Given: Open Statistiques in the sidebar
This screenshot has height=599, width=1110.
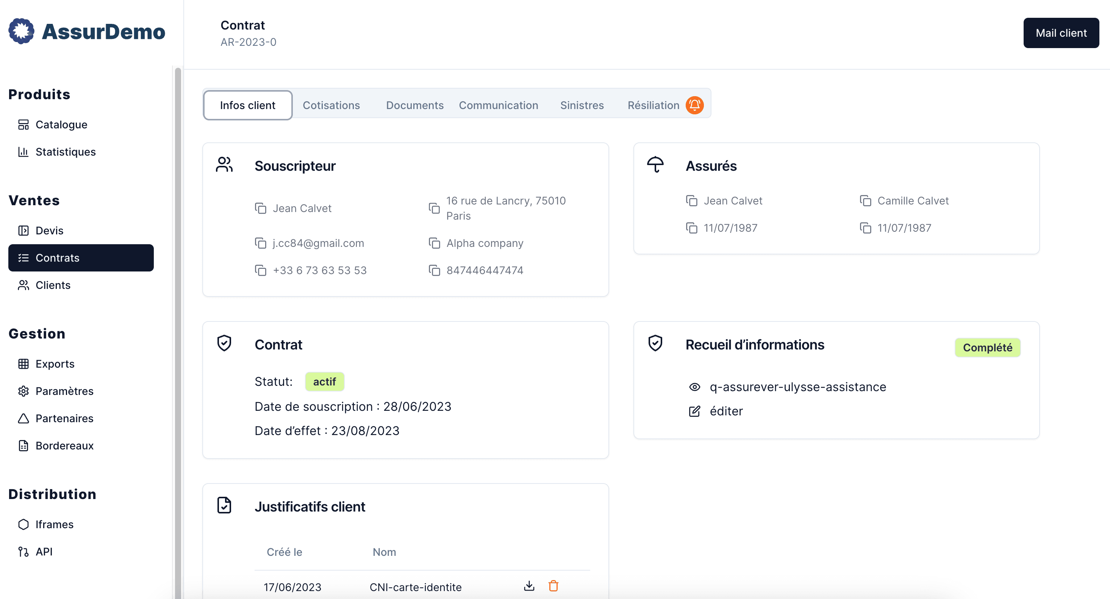Looking at the screenshot, I should click(66, 151).
